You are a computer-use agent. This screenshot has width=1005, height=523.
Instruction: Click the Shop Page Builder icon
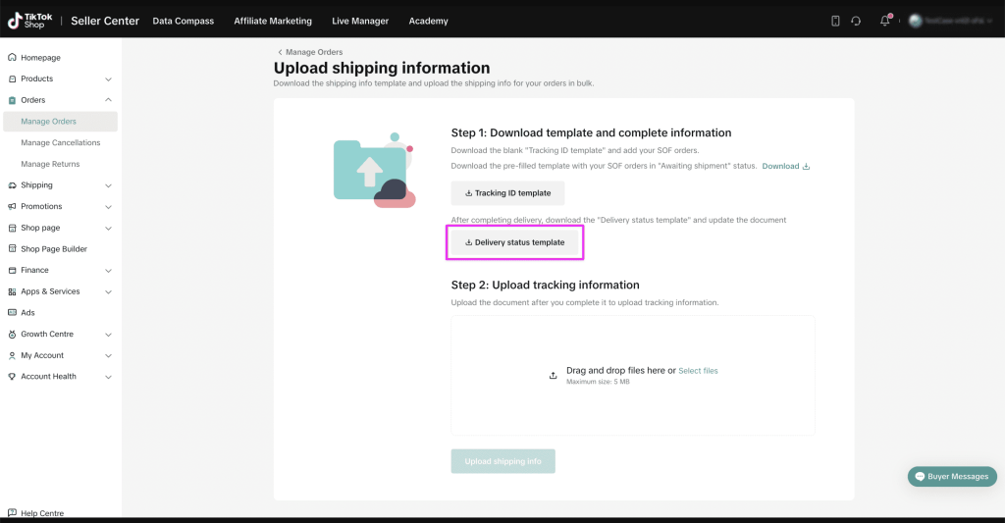(x=12, y=249)
